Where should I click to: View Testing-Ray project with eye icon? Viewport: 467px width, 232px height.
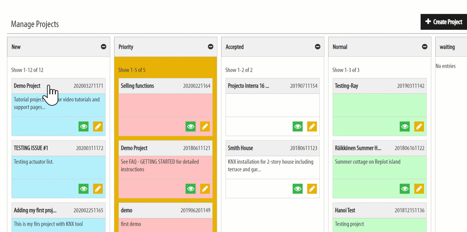404,126
